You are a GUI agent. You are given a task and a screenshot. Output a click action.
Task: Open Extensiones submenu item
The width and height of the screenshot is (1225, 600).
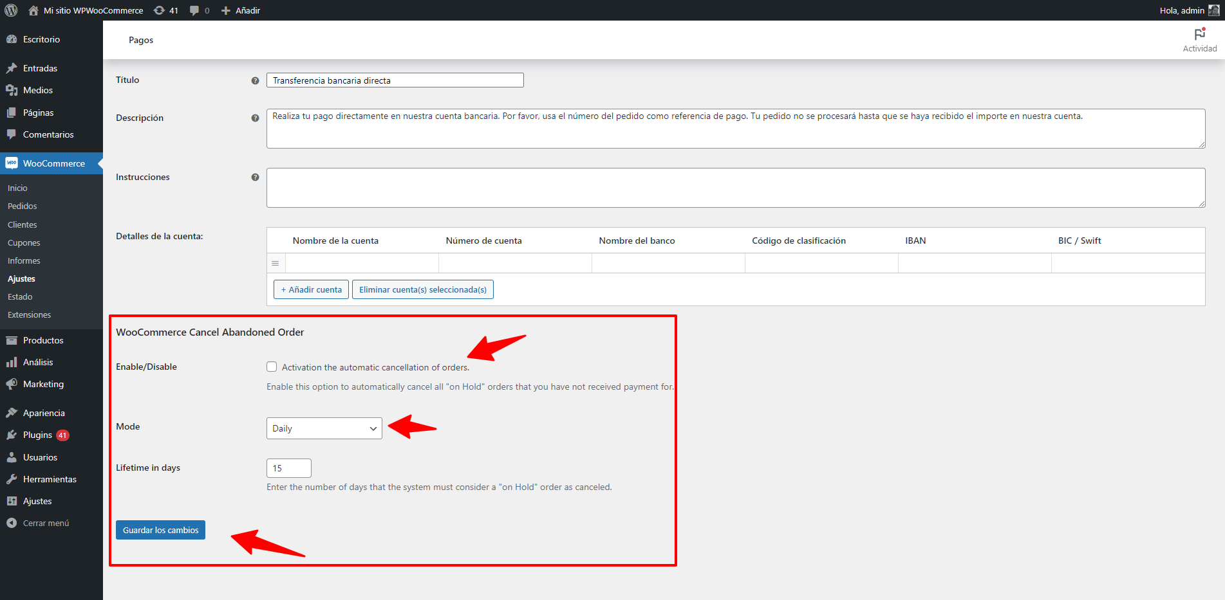click(x=30, y=314)
